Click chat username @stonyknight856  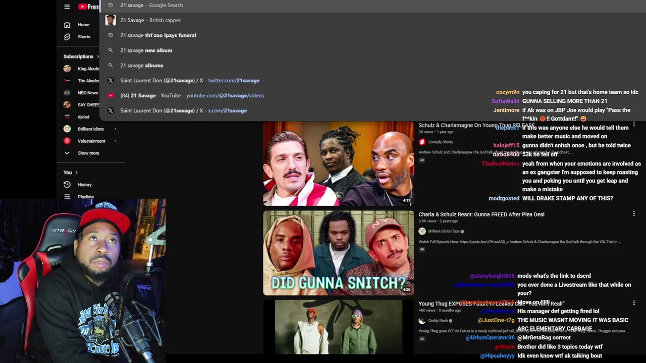pos(492,276)
